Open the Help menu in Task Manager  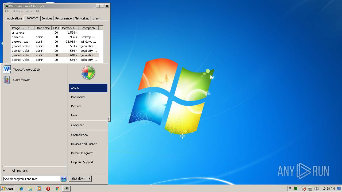tap(38, 11)
